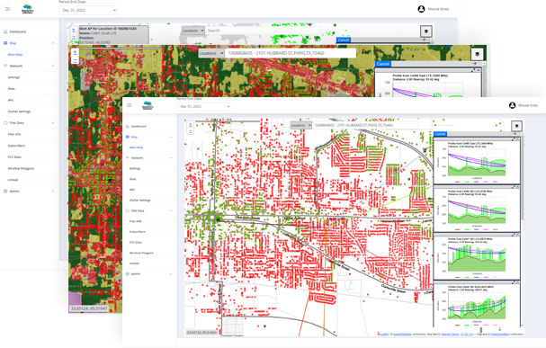Click the Cancel button in the back window
The image size is (546, 348).
pos(344,40)
